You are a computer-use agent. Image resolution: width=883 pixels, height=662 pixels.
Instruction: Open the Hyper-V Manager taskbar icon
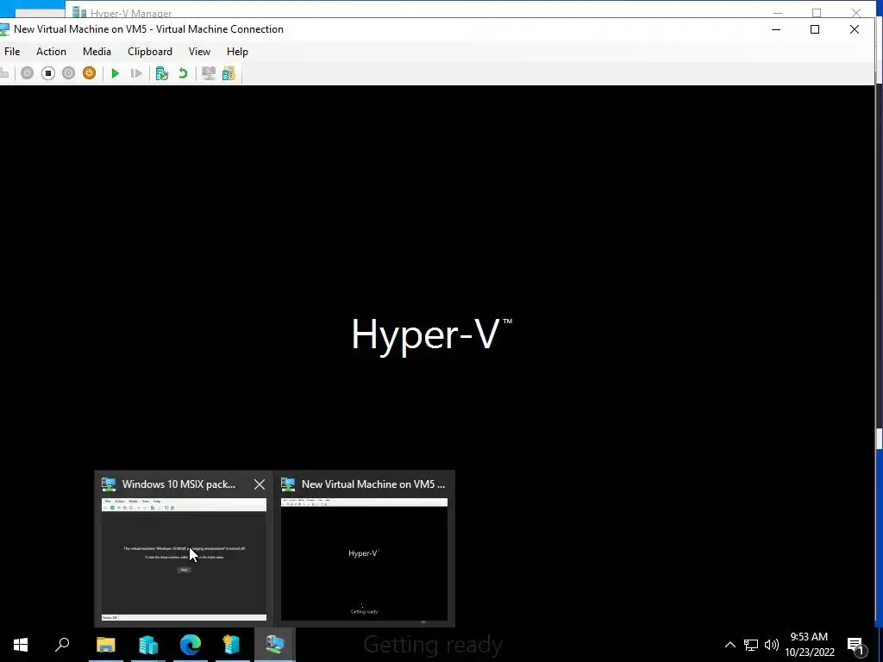(x=232, y=645)
